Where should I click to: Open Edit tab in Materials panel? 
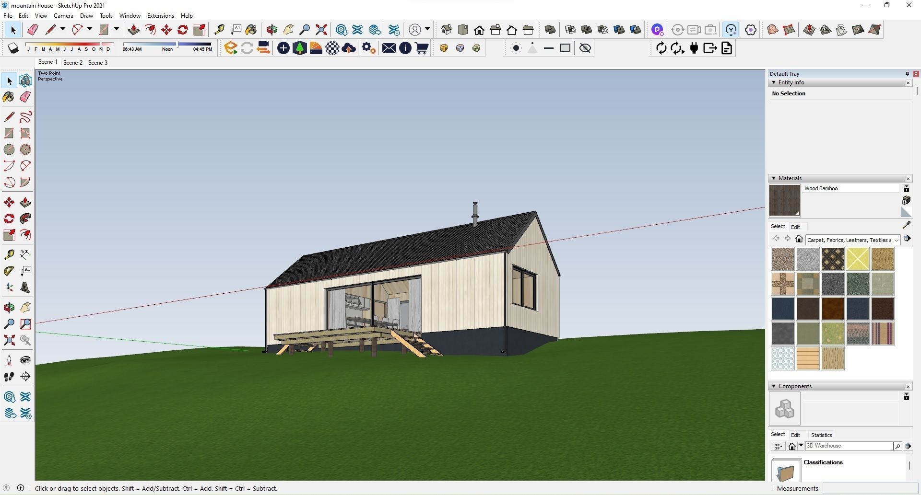click(795, 227)
